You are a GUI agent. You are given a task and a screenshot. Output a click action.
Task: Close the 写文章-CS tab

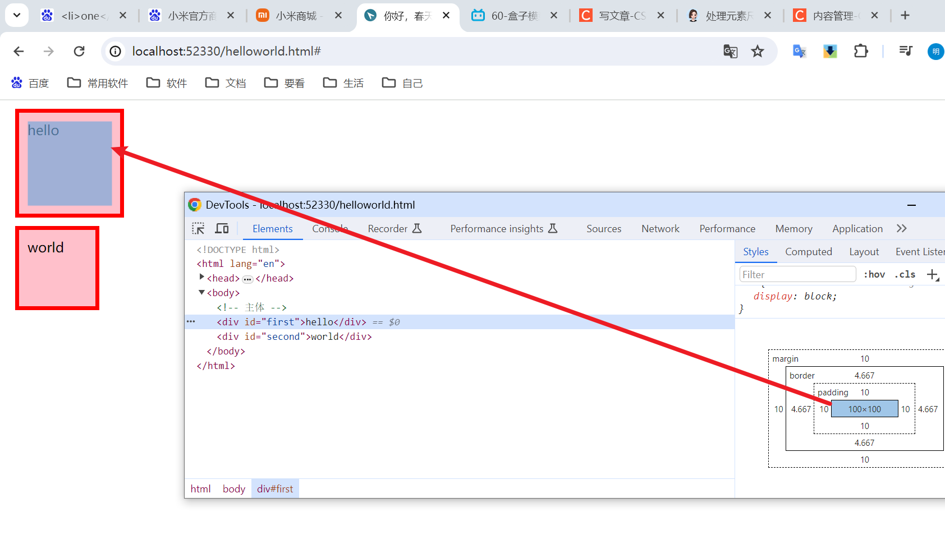point(661,16)
